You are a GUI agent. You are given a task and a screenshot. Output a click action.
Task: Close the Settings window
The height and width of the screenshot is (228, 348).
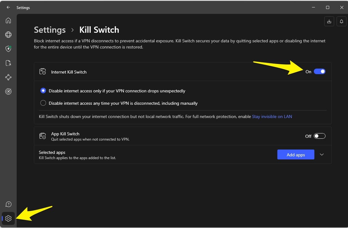342,7
